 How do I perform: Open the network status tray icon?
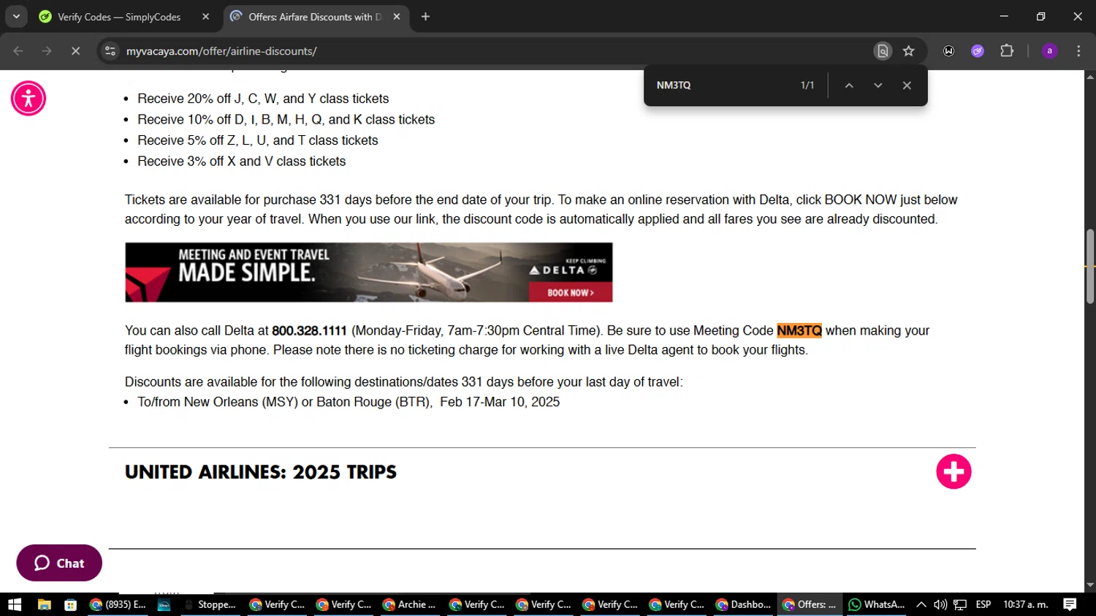960,604
